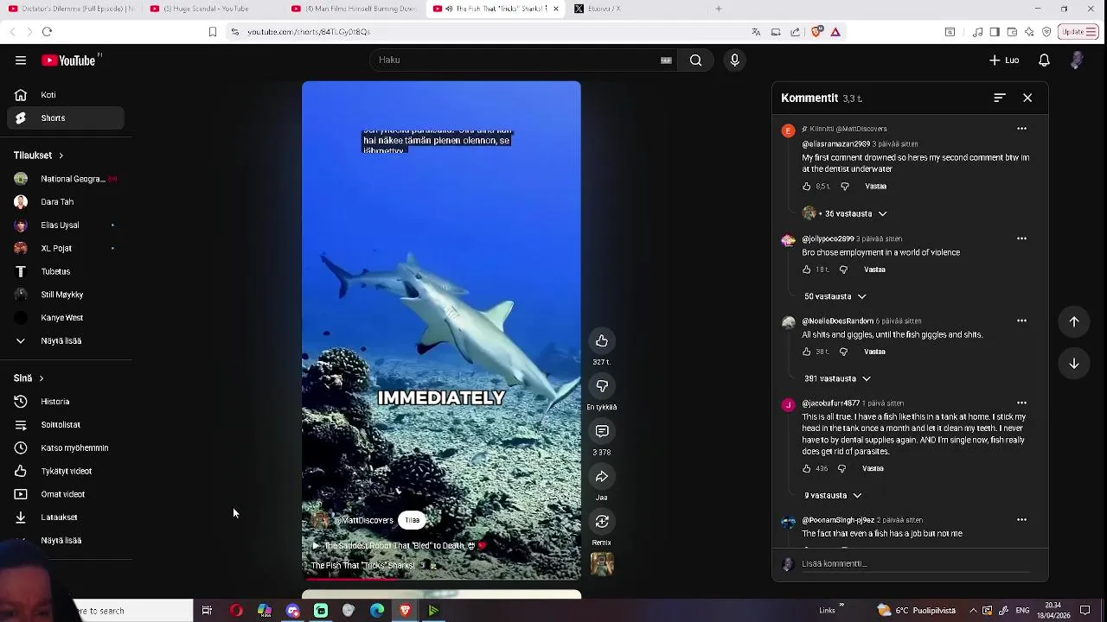Click the Brave Rewards triangle icon
This screenshot has height=622, width=1107.
(835, 32)
